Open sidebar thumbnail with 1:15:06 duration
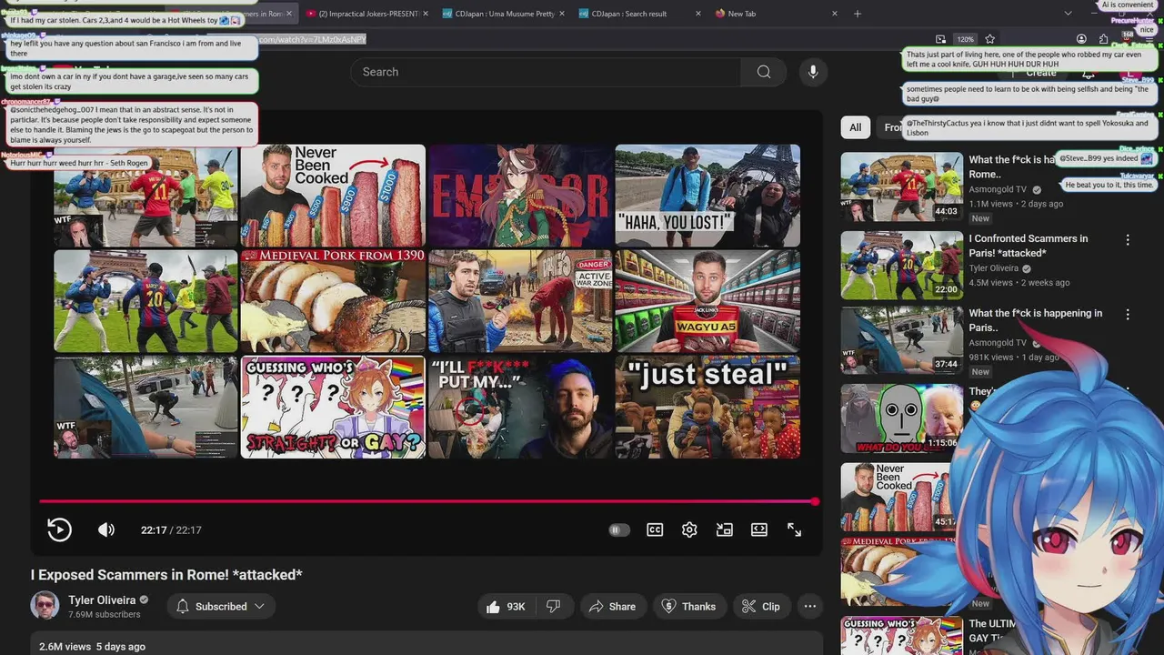The height and width of the screenshot is (655, 1164). (x=901, y=418)
